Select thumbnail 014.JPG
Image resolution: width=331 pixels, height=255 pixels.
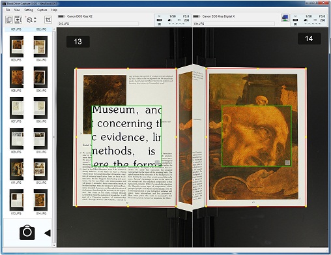tap(40, 200)
